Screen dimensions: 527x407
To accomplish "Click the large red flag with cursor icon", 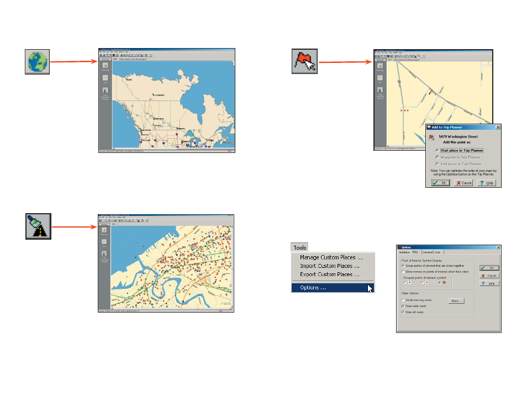I will coord(304,61).
